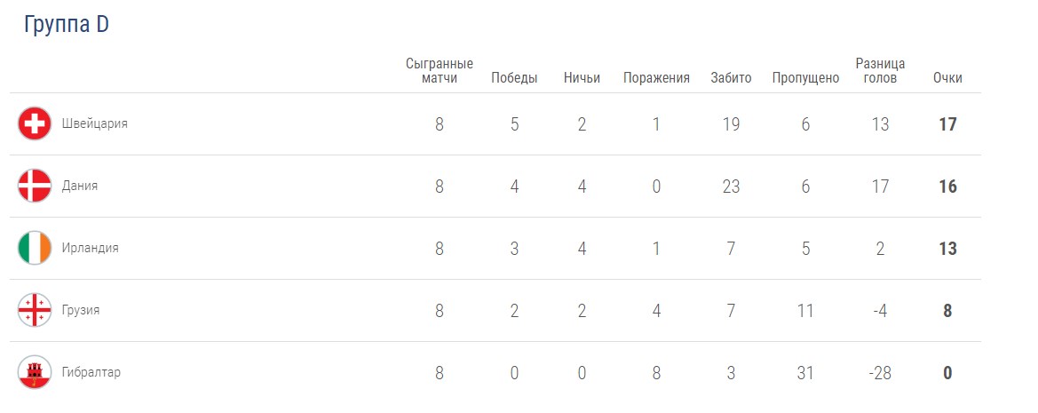This screenshot has width=1038, height=413.
Task: Click the Группа D heading
Action: pos(67,25)
